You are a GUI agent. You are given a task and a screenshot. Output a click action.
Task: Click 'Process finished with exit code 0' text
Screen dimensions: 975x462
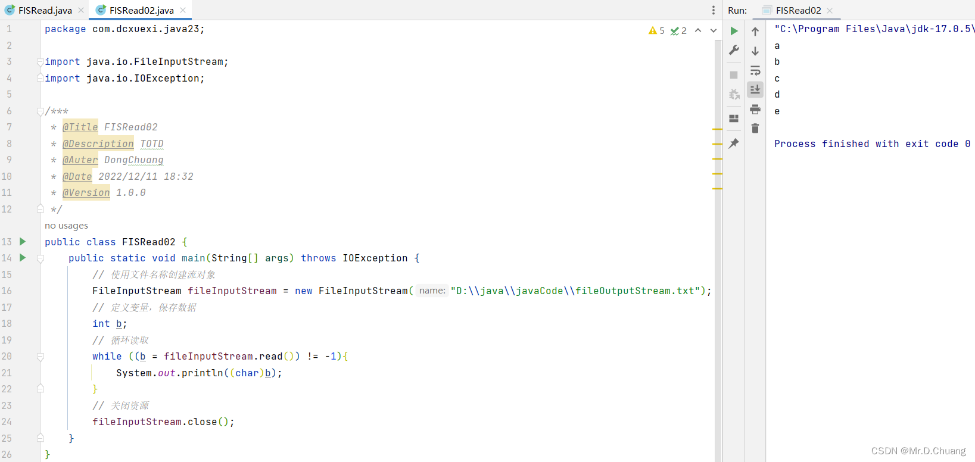[872, 143]
